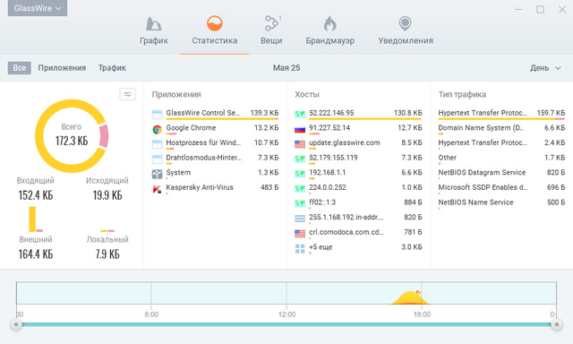The image size is (573, 344).
Task: Open the График view icon
Action: pyautogui.click(x=153, y=24)
